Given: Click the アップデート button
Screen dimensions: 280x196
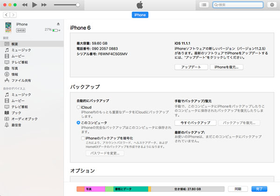Looking at the screenshot, I should (x=191, y=67).
